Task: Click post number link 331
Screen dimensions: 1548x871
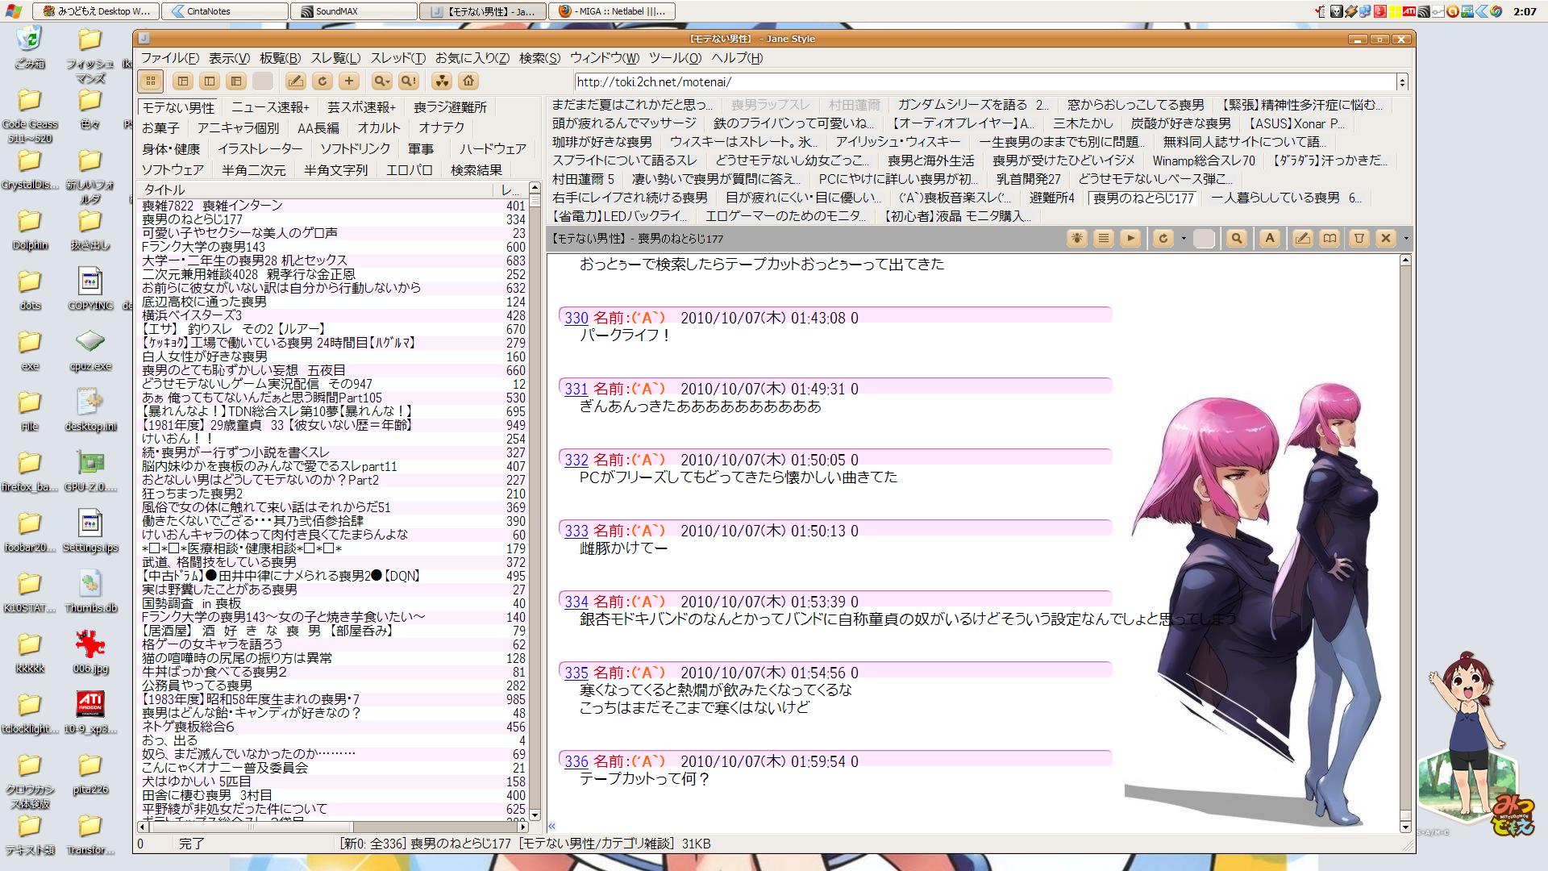Action: pos(576,389)
